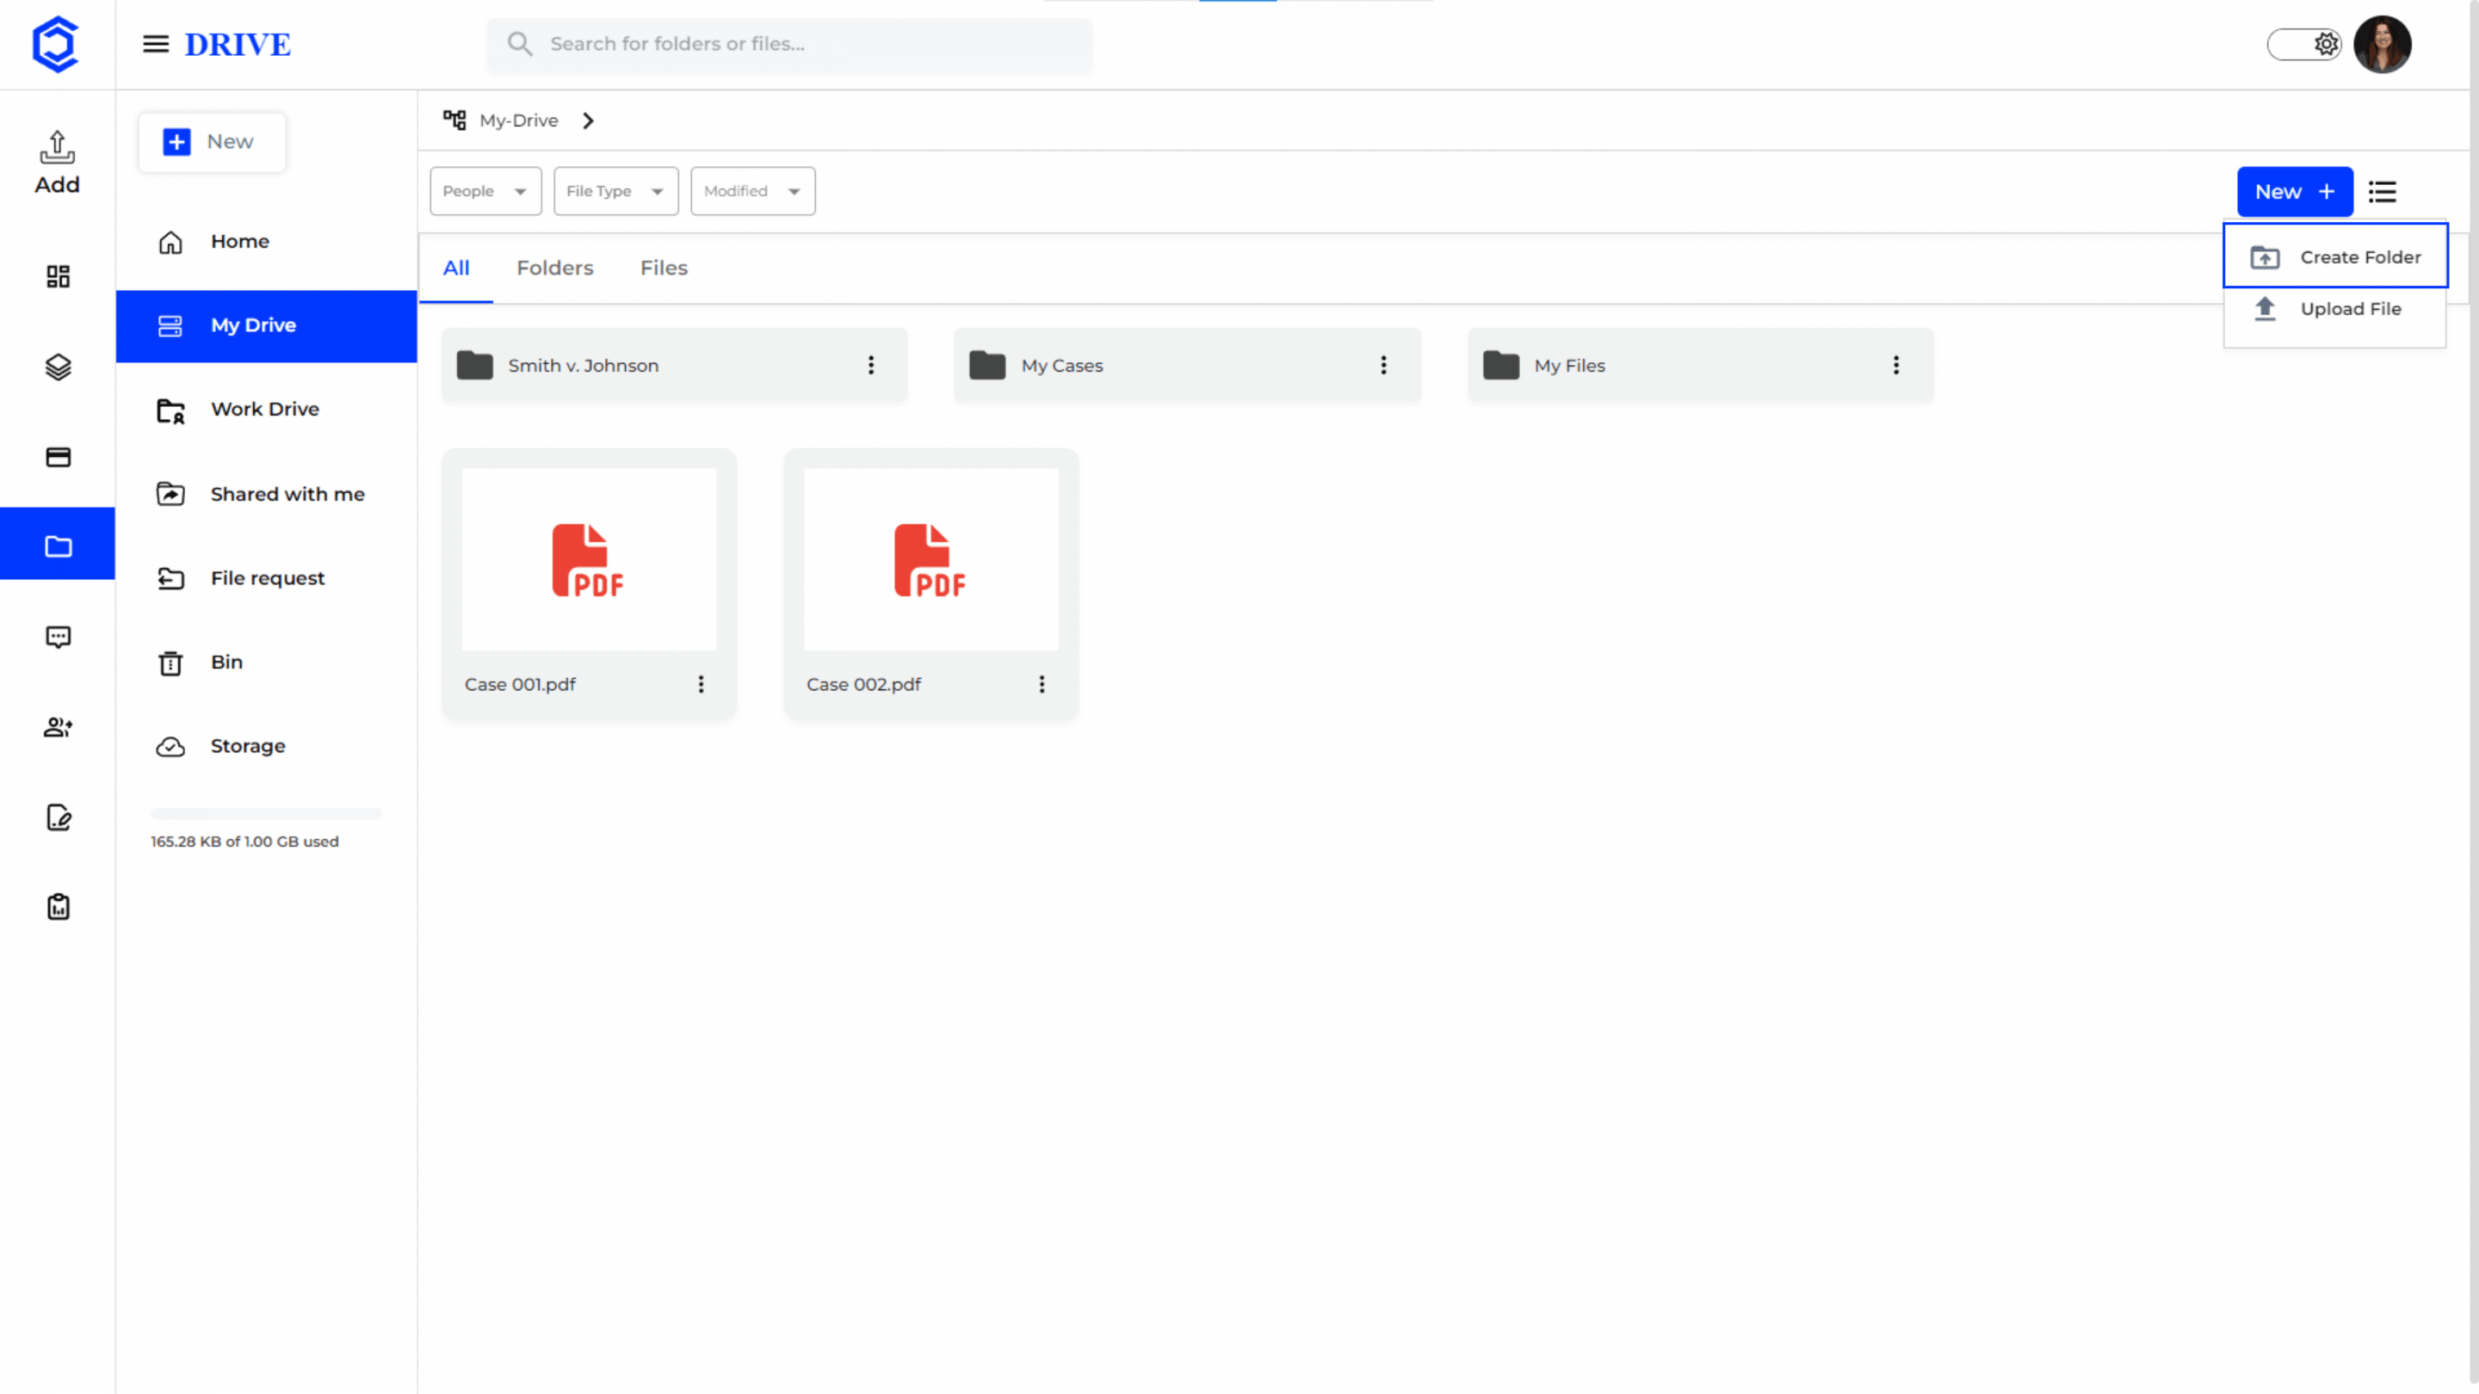Click the storage usage progress bar
This screenshot has width=2479, height=1394.
[x=267, y=814]
